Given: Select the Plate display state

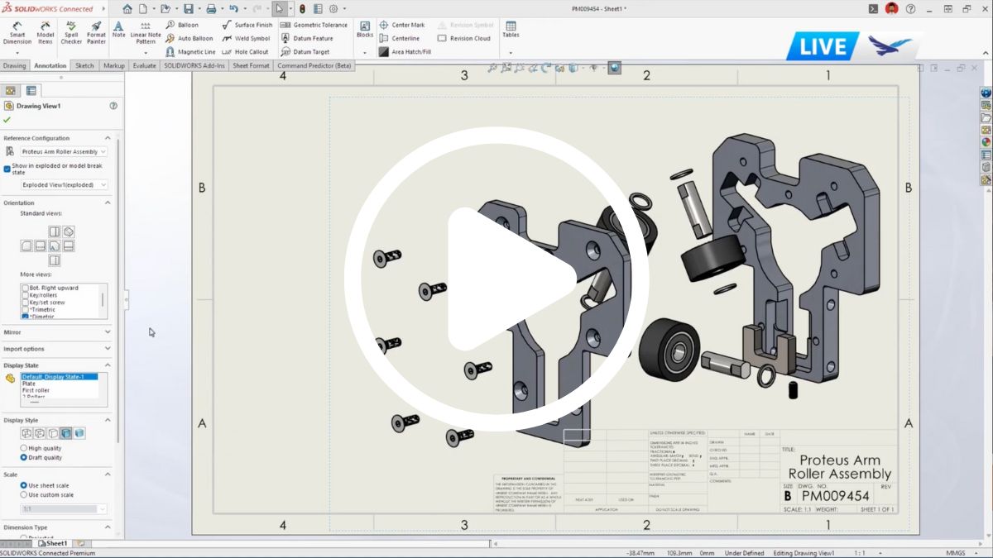Looking at the screenshot, I should point(29,384).
